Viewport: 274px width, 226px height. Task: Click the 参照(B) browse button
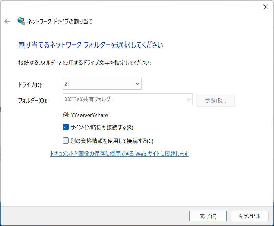tap(215, 100)
